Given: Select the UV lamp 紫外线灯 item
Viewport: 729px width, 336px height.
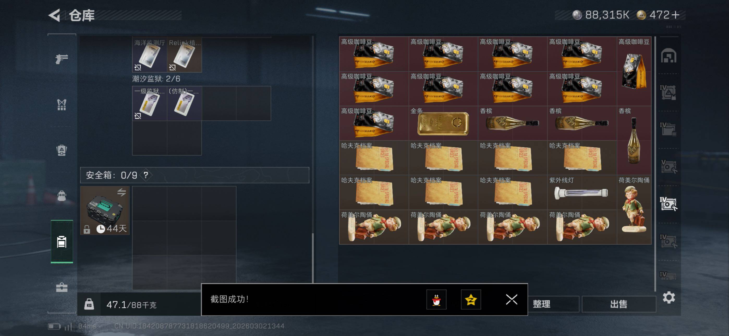Looking at the screenshot, I should tap(582, 192).
